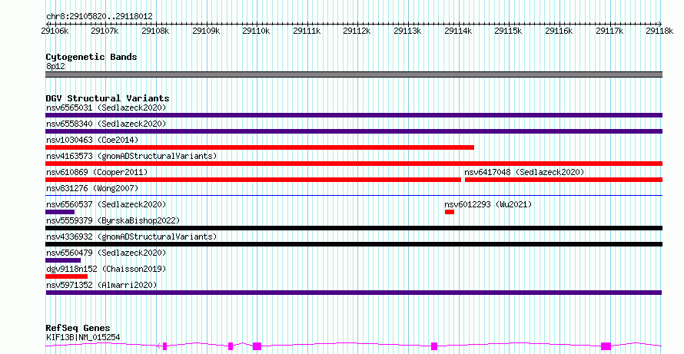Viewport: 684px width, 354px height.
Task: Click the nsv1030463 red variant bar
Action: point(260,147)
